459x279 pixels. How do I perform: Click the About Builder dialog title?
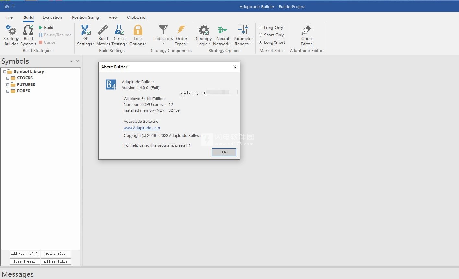114,67
